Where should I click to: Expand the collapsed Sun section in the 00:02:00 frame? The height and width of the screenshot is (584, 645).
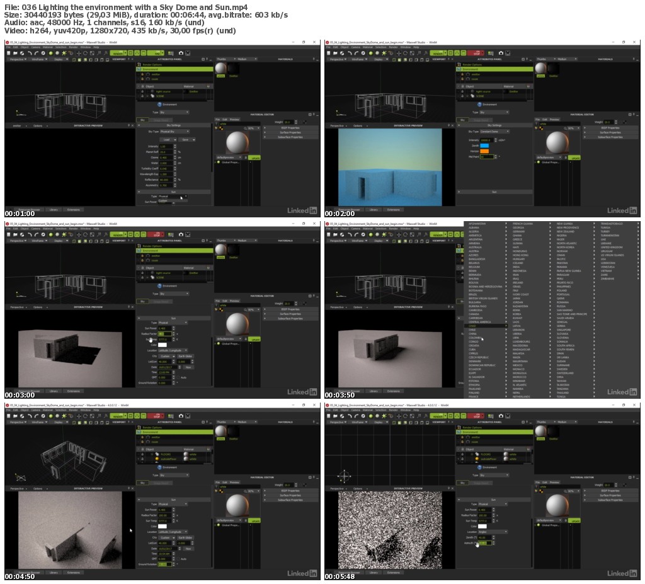pyautogui.click(x=494, y=192)
